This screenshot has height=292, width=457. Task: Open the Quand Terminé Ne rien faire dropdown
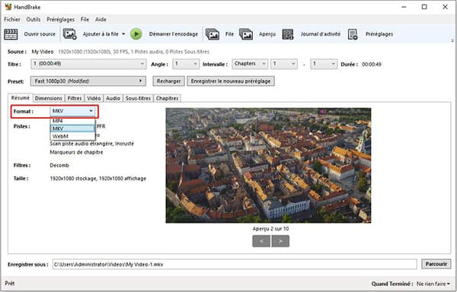point(433,284)
